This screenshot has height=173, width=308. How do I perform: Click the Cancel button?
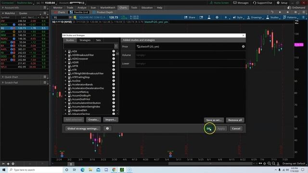click(x=236, y=128)
